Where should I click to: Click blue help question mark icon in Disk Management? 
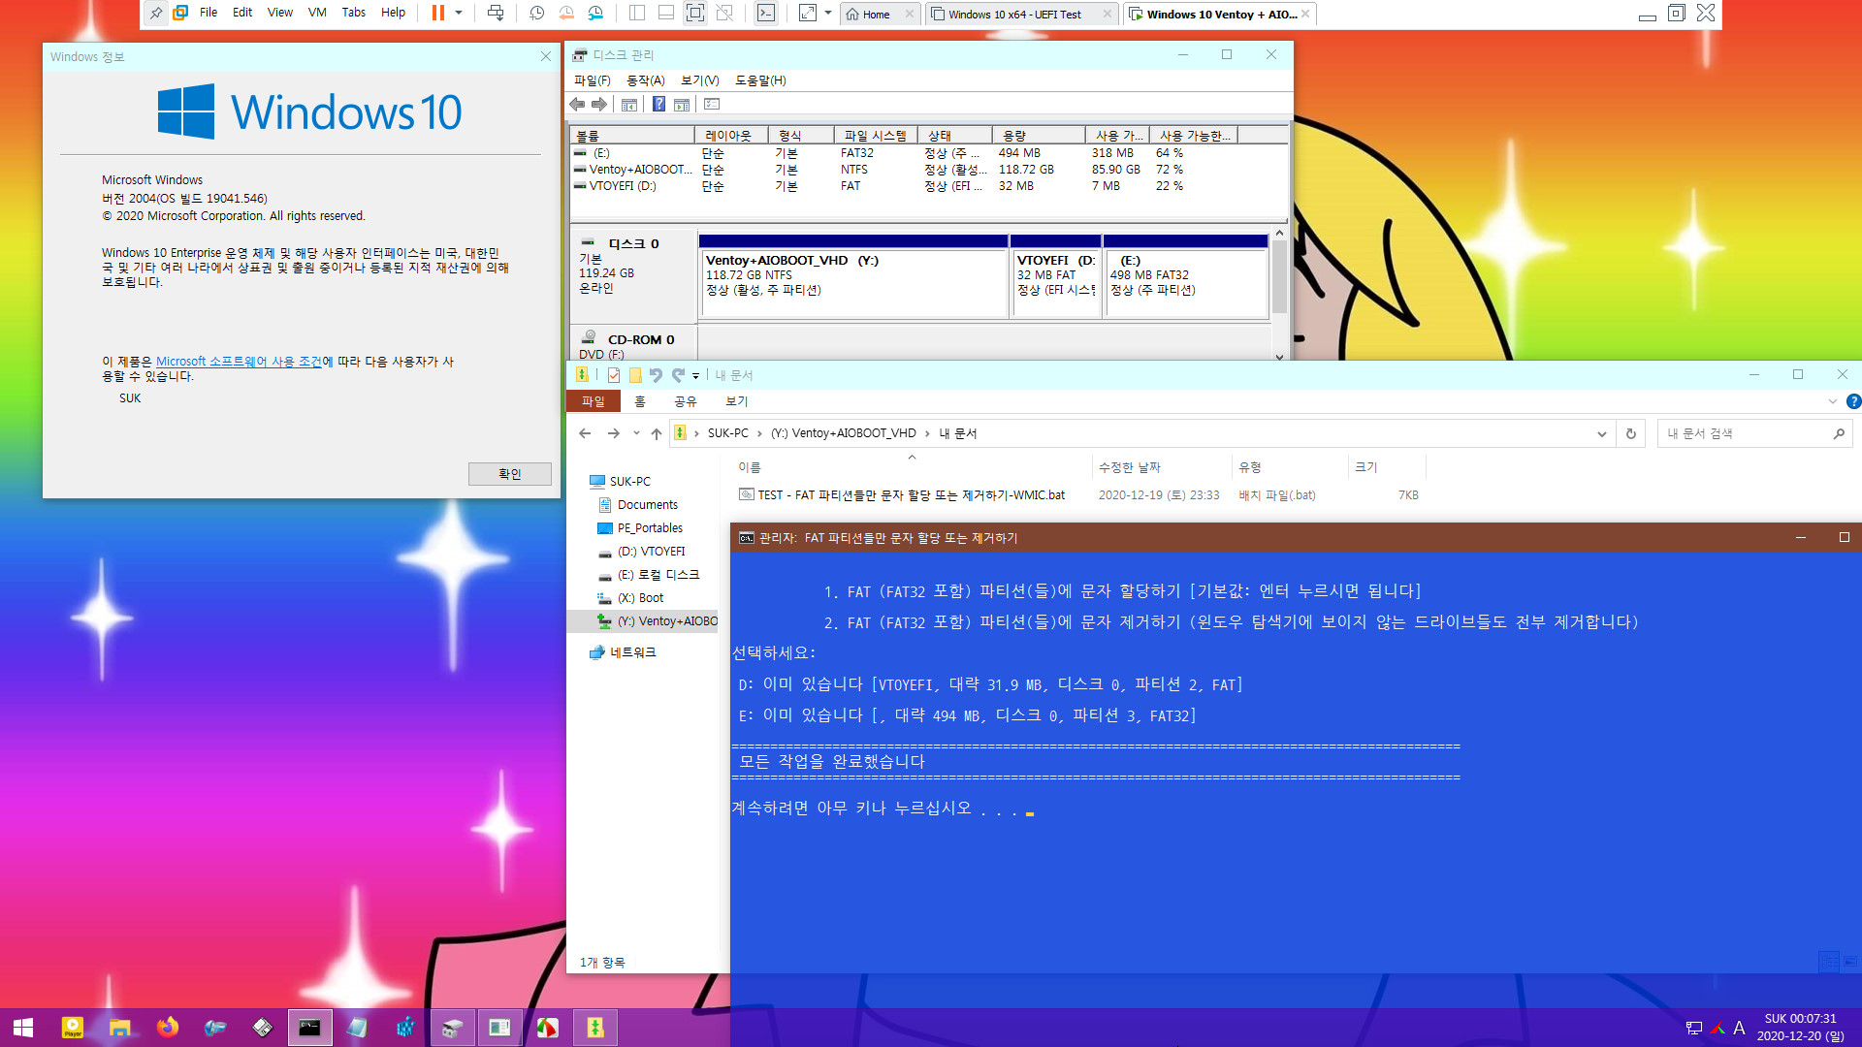[x=659, y=105]
